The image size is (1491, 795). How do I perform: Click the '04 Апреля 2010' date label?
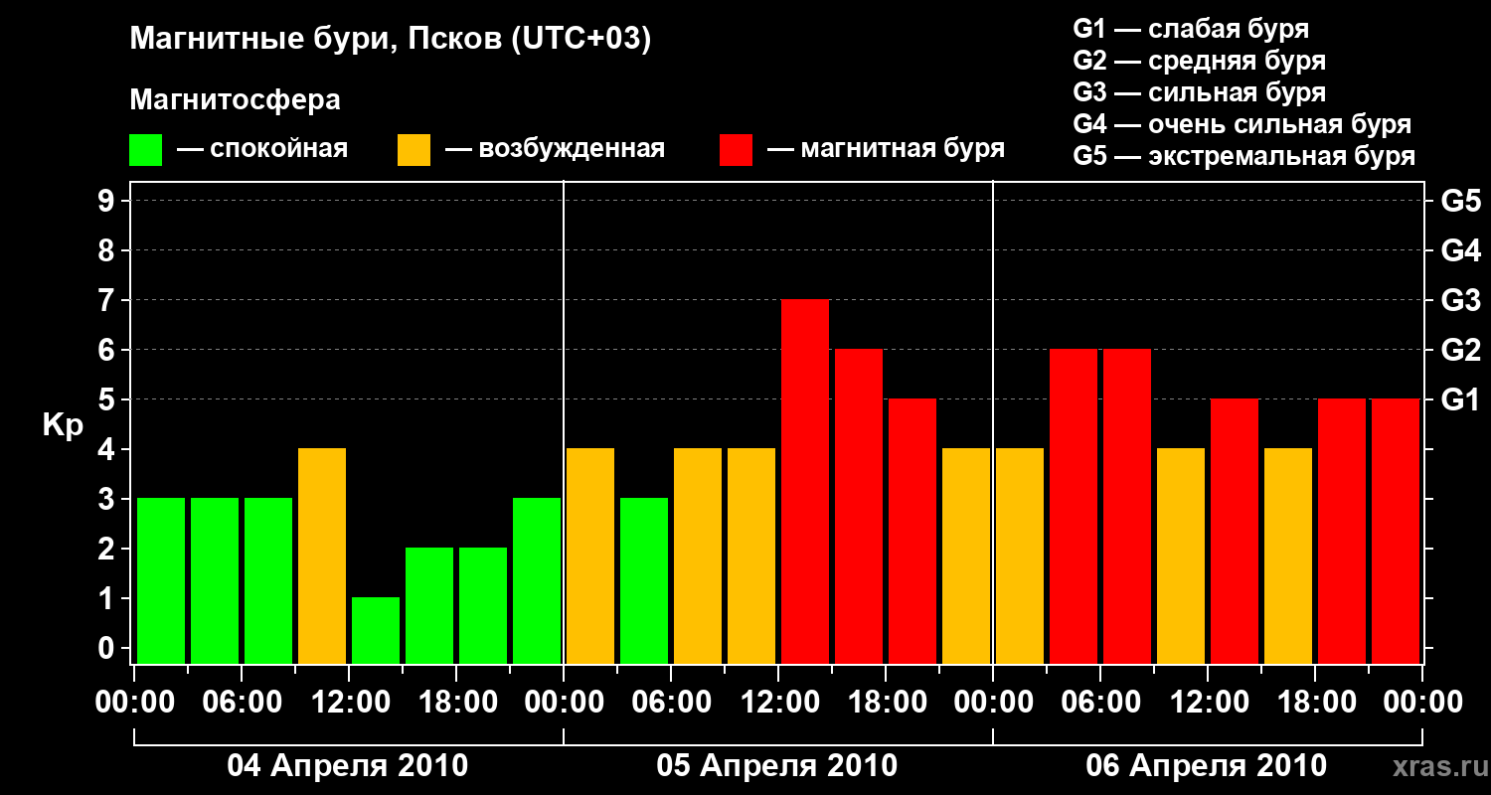point(348,766)
